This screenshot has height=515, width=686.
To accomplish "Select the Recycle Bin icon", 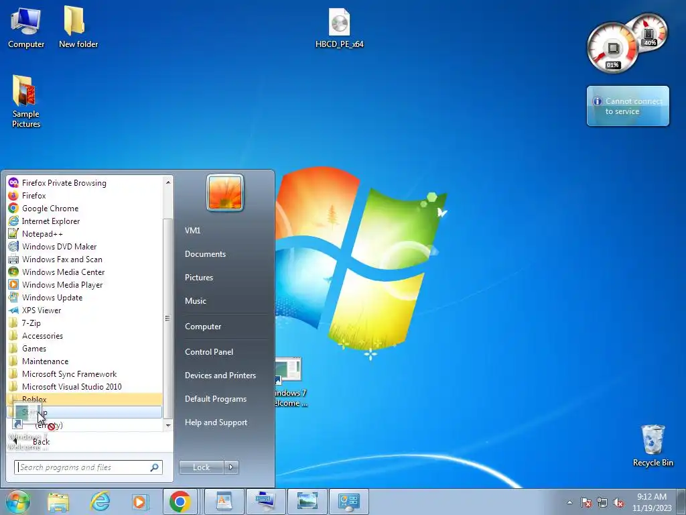I will 653,446.
